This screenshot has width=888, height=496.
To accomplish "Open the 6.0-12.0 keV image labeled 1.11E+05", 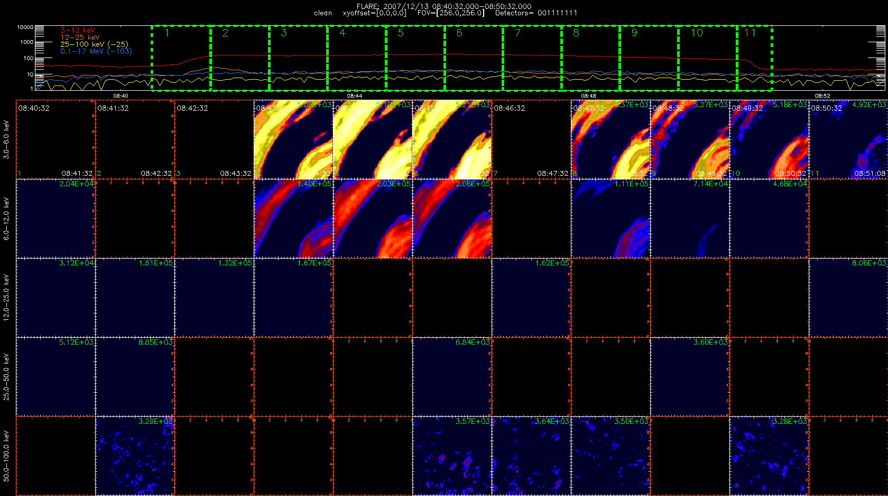I will [x=610, y=218].
